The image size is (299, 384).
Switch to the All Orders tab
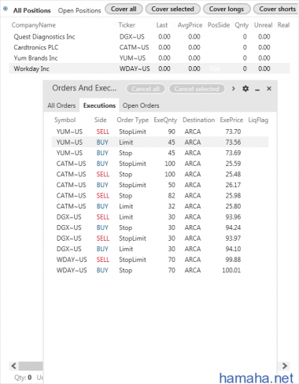(61, 105)
